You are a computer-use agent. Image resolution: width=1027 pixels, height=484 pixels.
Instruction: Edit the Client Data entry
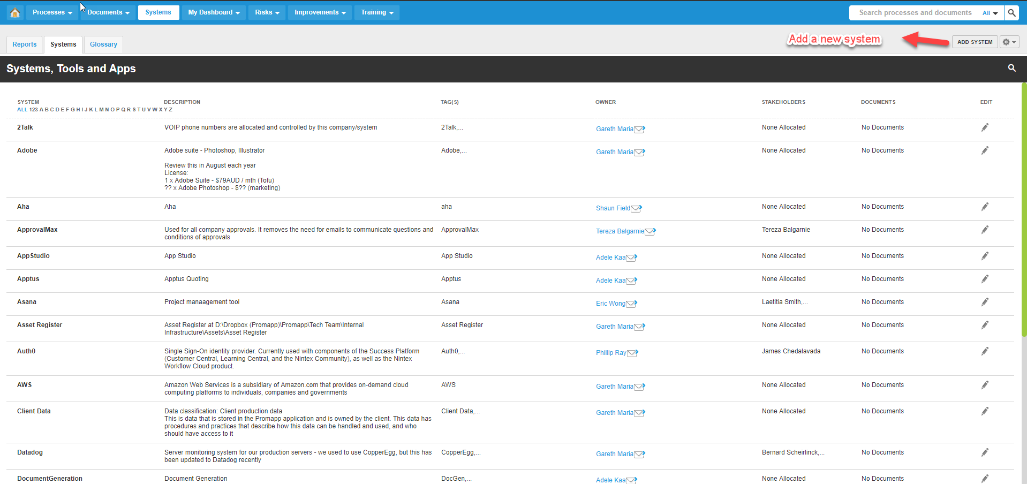(985, 411)
